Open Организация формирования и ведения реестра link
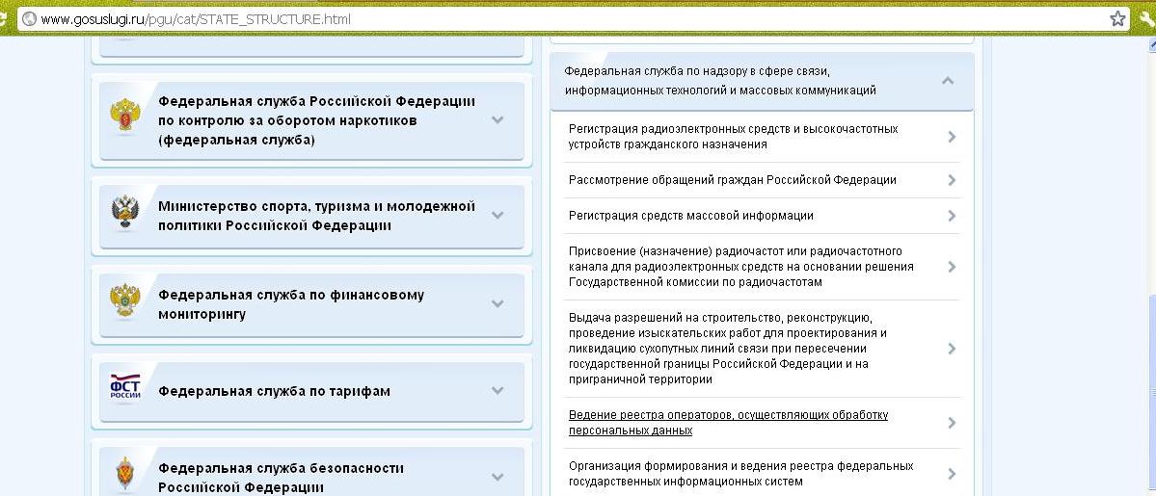This screenshot has height=496, width=1156. click(x=741, y=474)
